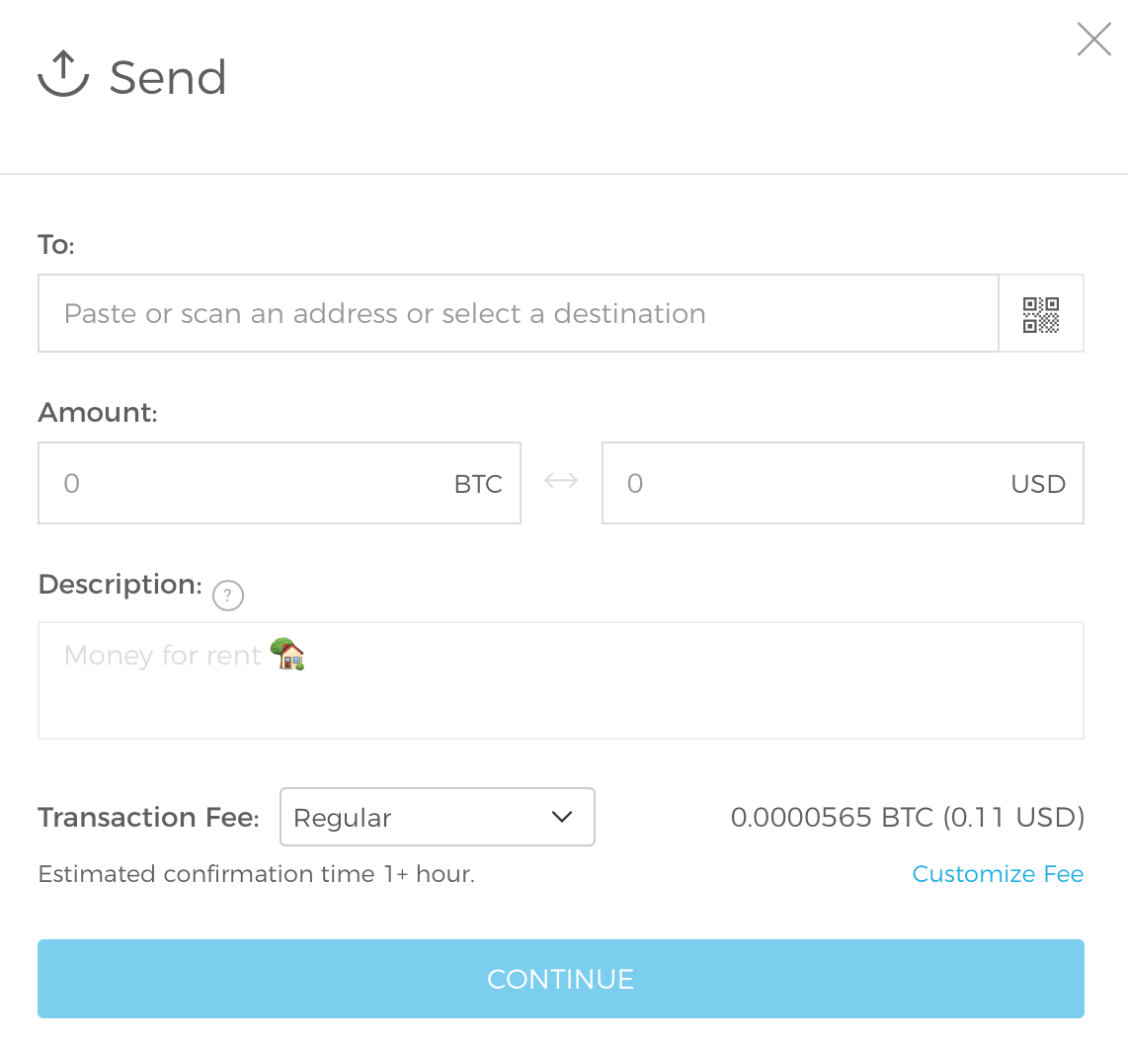The height and width of the screenshot is (1043, 1128).
Task: Click the "Description:" label
Action: pyautogui.click(x=120, y=585)
